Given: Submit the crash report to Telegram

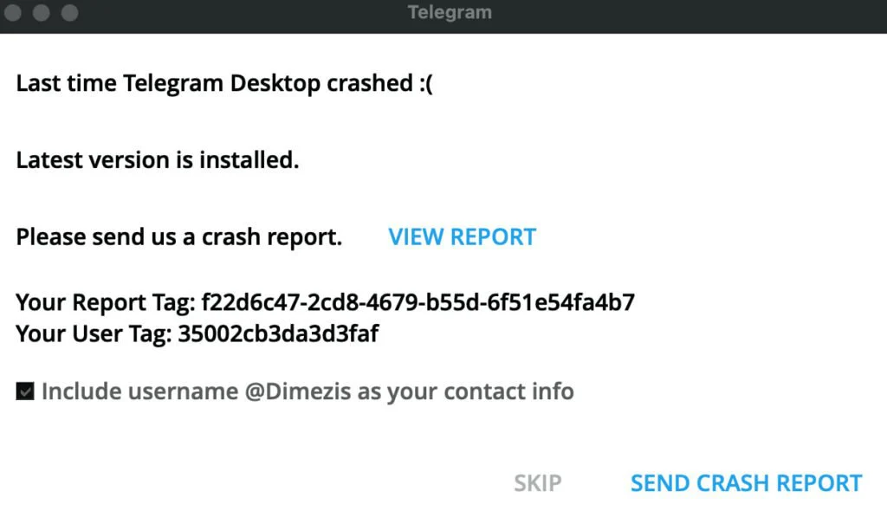Looking at the screenshot, I should click(747, 482).
